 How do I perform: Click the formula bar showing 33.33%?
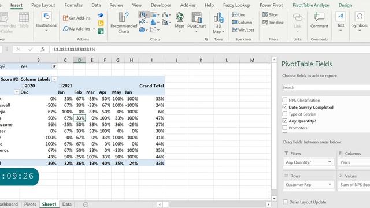click(209, 49)
